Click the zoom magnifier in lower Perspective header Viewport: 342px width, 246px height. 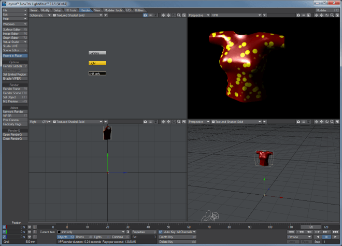[x=332, y=122]
